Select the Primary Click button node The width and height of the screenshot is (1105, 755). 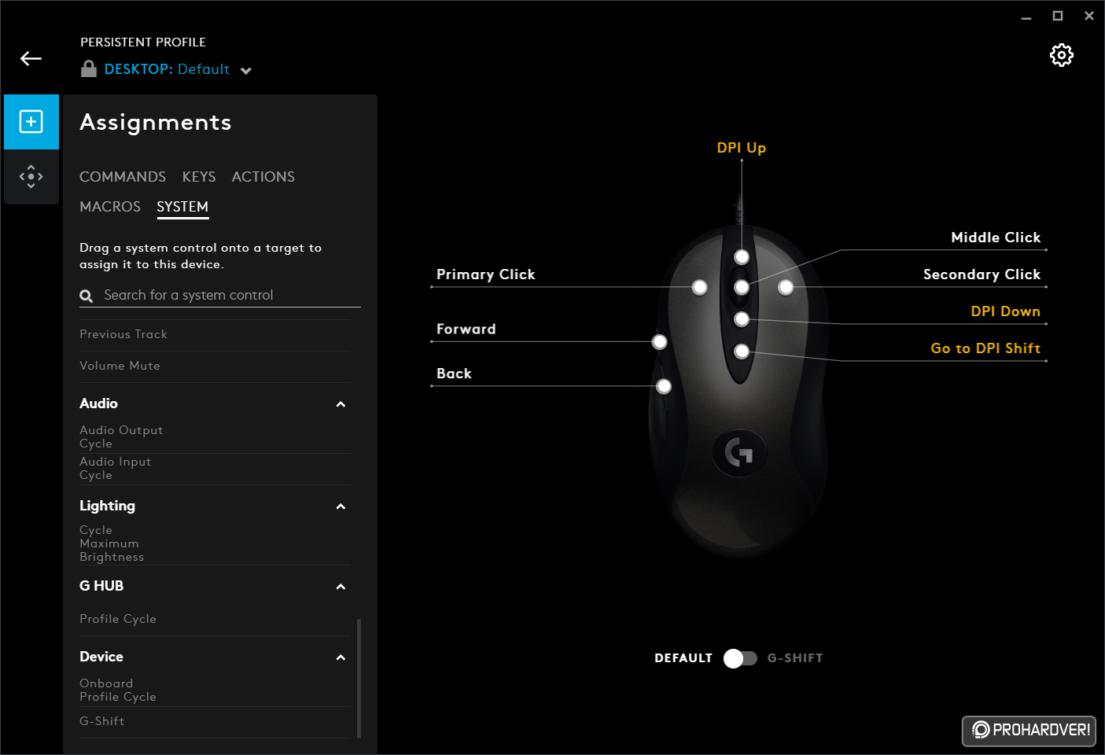coord(699,288)
